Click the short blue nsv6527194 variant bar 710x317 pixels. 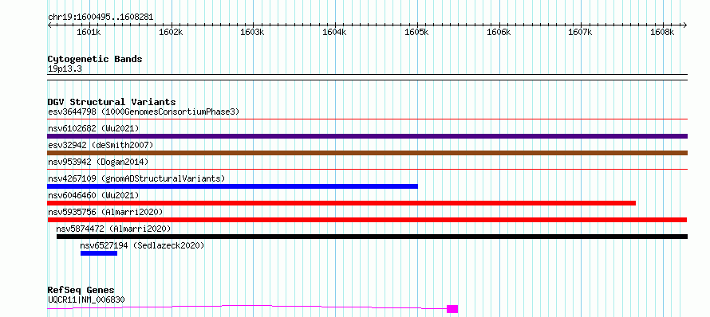tap(99, 253)
